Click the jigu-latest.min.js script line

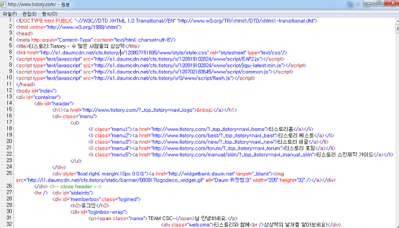coord(161,65)
